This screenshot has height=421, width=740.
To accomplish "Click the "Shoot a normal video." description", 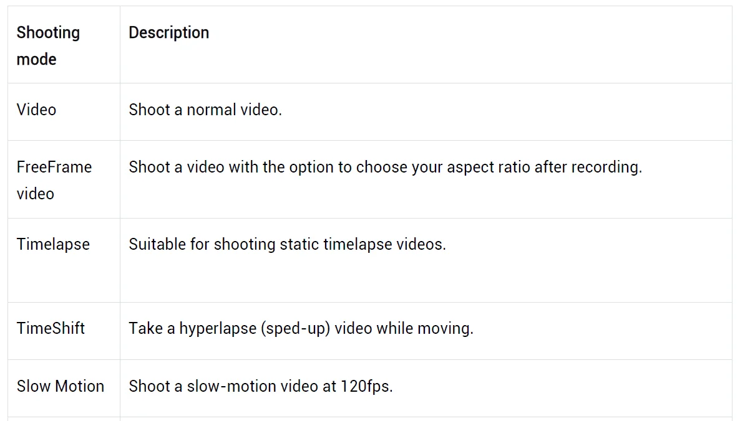I will (x=205, y=110).
